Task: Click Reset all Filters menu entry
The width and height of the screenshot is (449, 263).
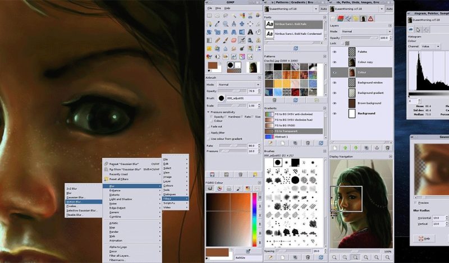Action: point(132,179)
